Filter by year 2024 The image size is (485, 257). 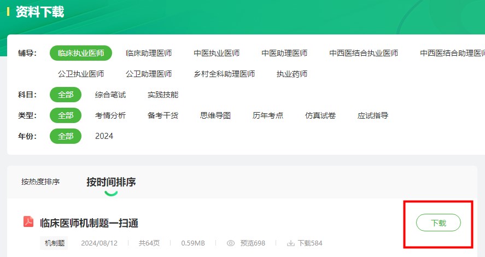point(104,136)
